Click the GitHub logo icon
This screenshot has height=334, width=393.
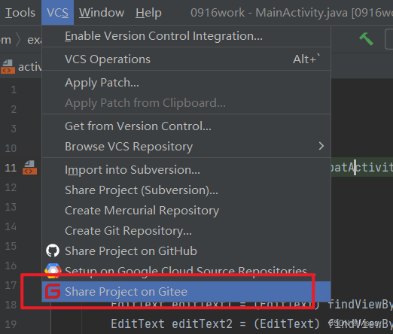(53, 250)
